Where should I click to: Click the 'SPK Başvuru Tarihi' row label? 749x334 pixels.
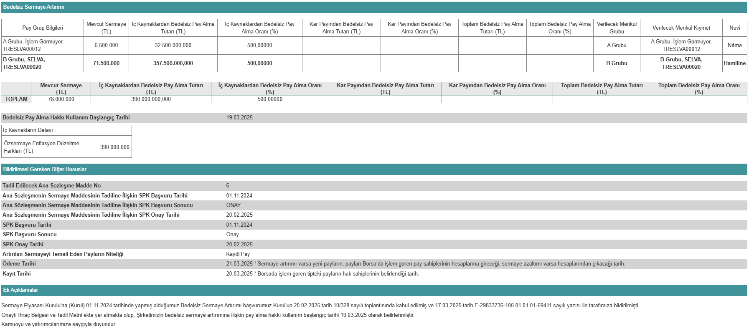[27, 225]
